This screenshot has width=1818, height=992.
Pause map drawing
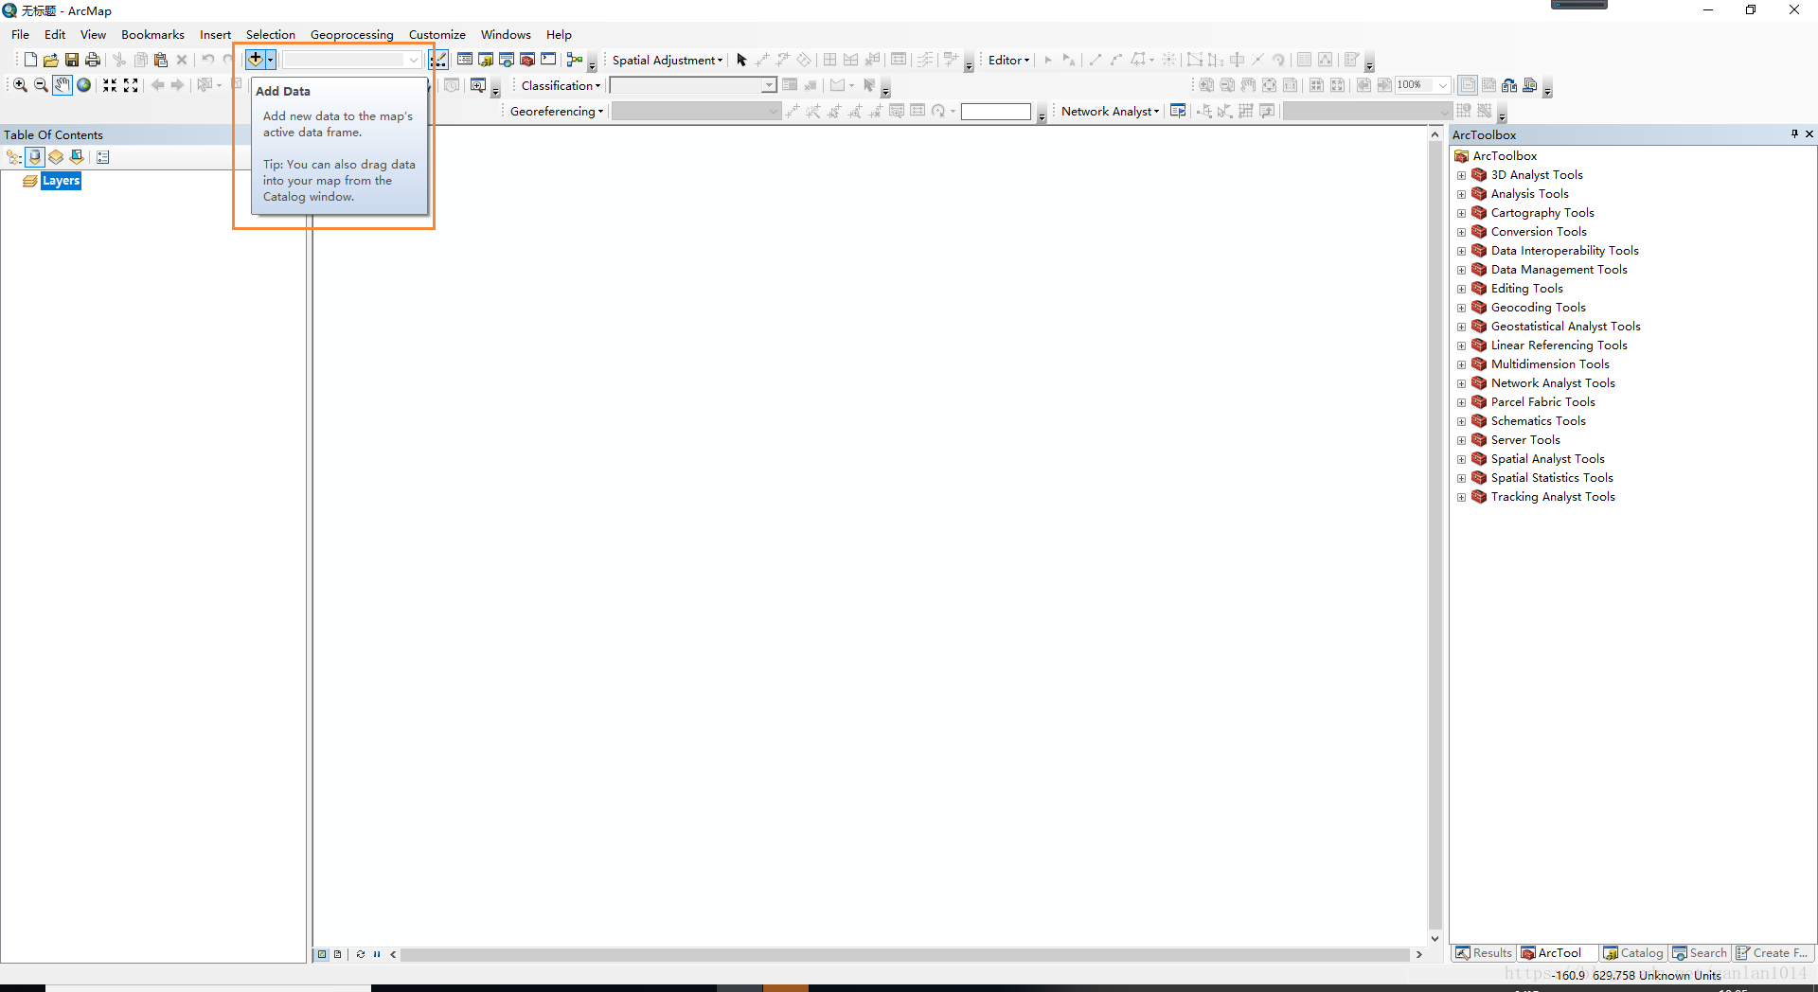(377, 954)
